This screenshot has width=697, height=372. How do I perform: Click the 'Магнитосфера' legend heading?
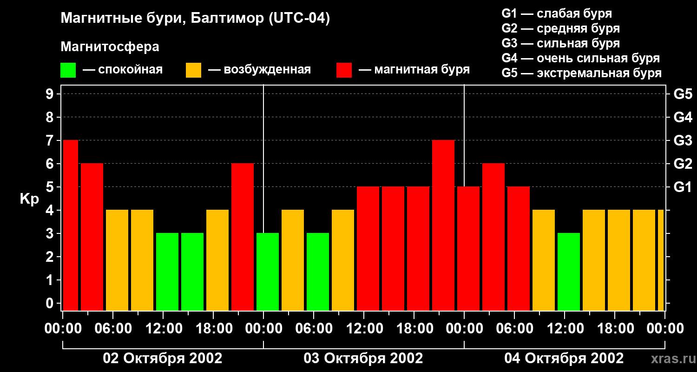click(x=110, y=47)
